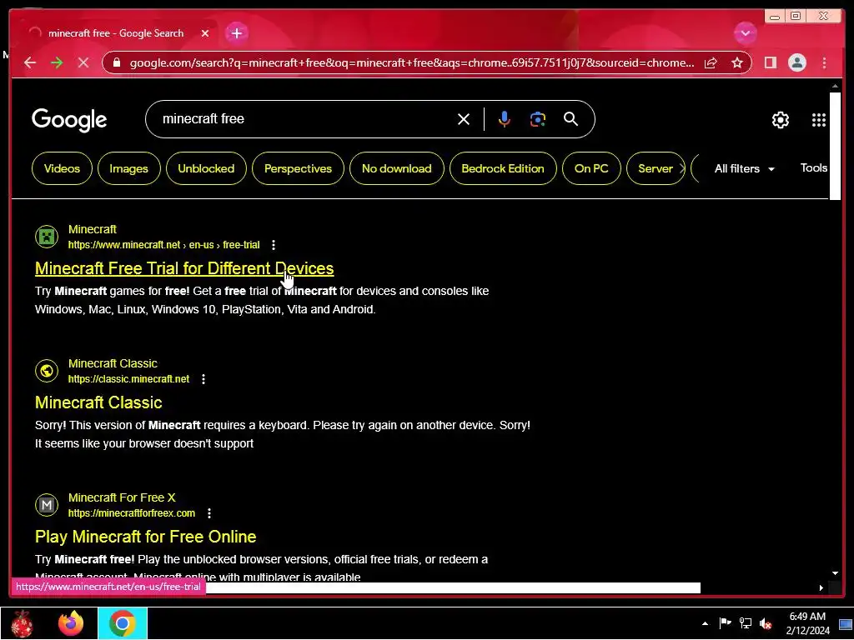
Task: Expand the All filters dropdown
Action: [x=744, y=168]
